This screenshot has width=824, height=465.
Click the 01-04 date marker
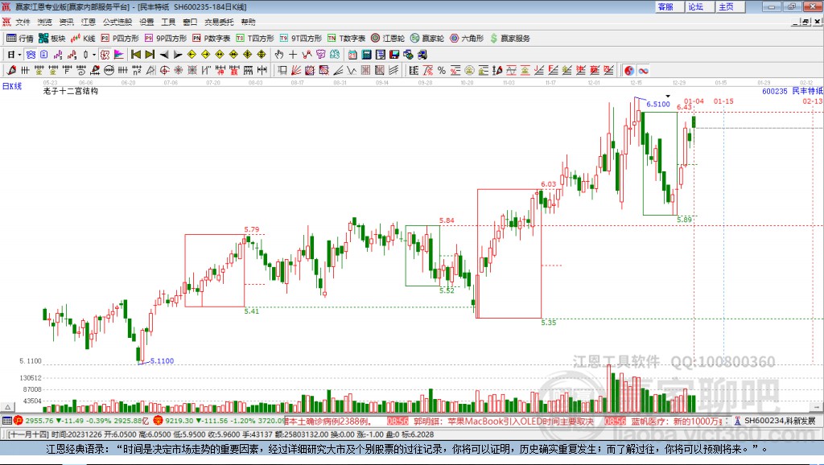coord(694,101)
